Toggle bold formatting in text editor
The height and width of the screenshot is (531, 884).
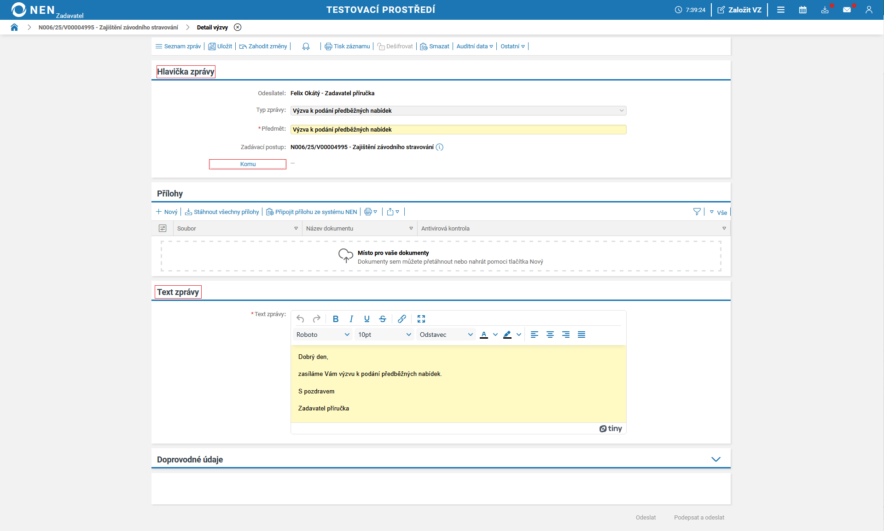pyautogui.click(x=336, y=318)
